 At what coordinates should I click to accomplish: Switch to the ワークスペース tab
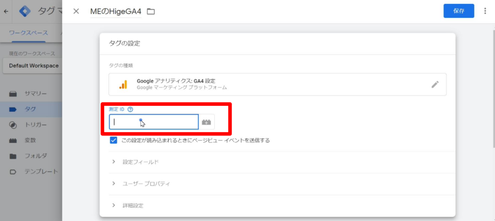[x=28, y=33]
